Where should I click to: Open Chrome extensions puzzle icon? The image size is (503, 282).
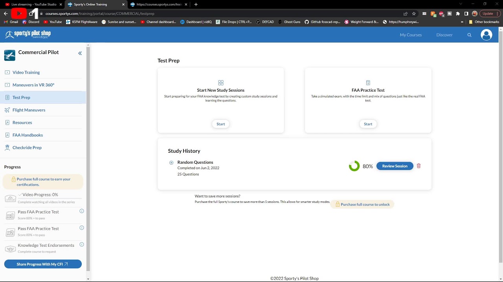click(458, 13)
